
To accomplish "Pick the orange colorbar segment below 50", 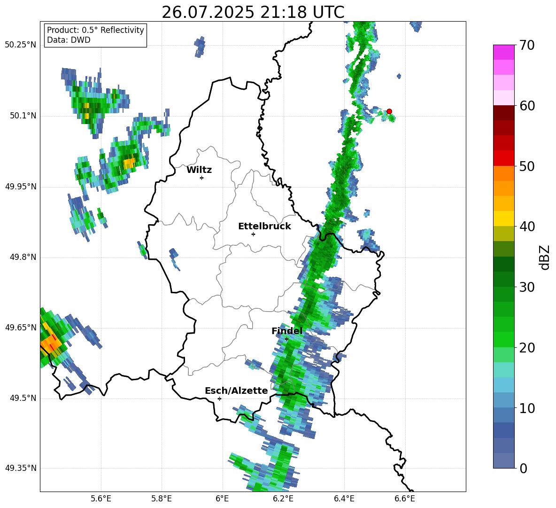I will (x=503, y=173).
